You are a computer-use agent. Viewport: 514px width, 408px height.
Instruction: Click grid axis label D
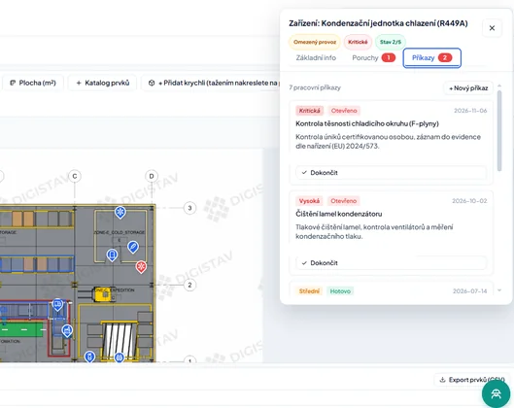pyautogui.click(x=152, y=176)
